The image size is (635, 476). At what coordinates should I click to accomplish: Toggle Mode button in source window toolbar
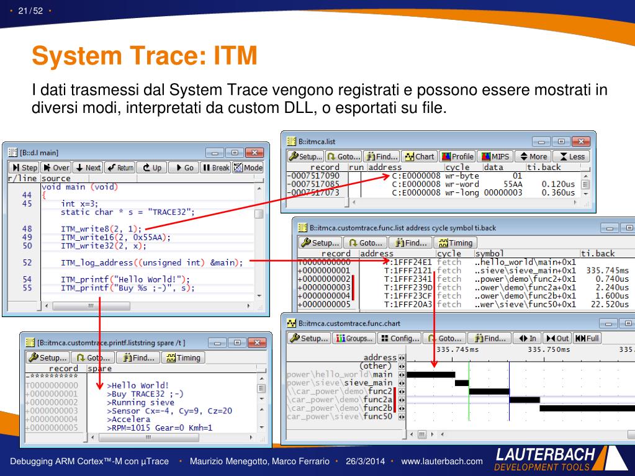[248, 168]
